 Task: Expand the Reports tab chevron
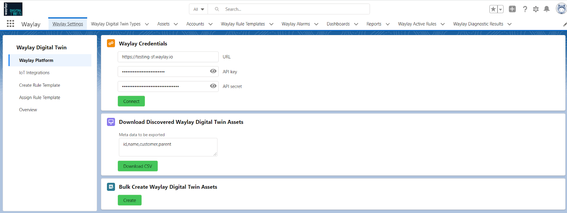coord(388,24)
